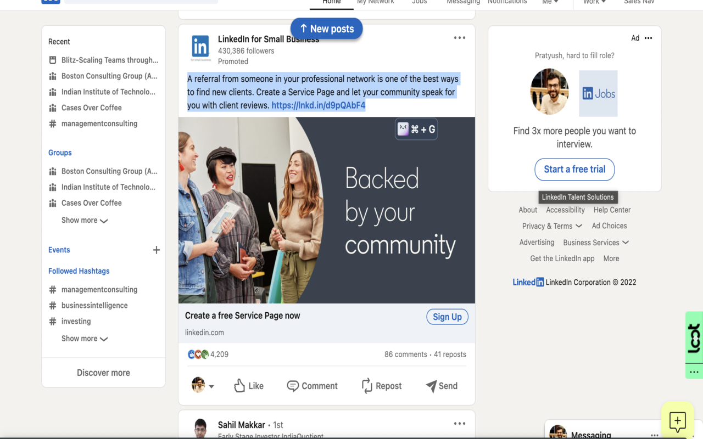This screenshot has width=703, height=439.
Task: Open Sales Nav in the top navigation
Action: 639,3
